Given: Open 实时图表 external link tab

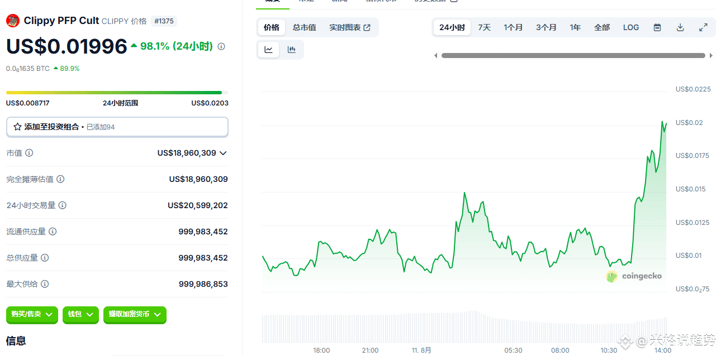Looking at the screenshot, I should [350, 27].
